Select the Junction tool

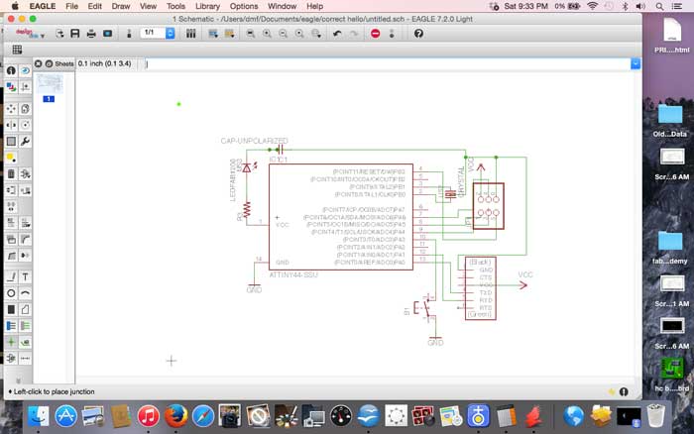pos(11,342)
